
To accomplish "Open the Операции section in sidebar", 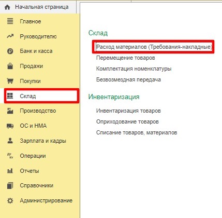I will (x=33, y=156).
